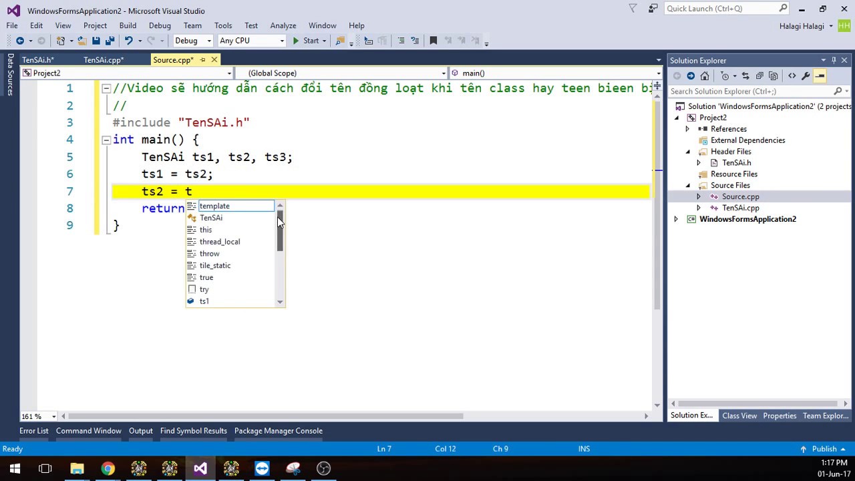
Task: Open the Data Sources side tab
Action: pos(10,75)
